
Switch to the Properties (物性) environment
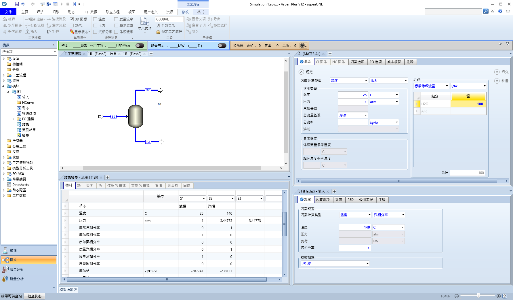tap(29, 250)
